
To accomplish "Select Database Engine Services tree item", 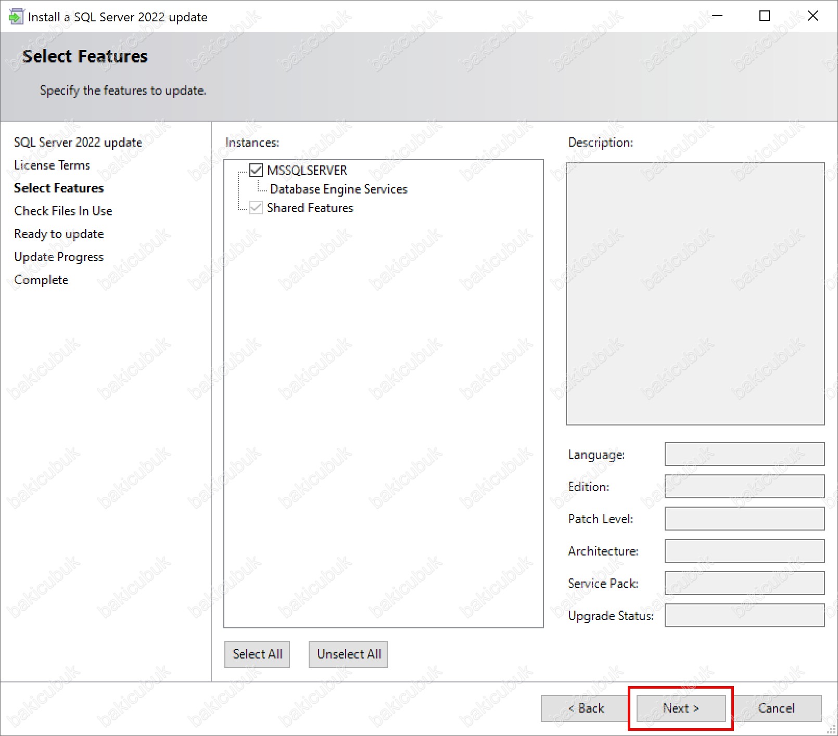I will [338, 189].
